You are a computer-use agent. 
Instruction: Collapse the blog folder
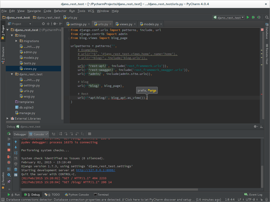[12, 35]
